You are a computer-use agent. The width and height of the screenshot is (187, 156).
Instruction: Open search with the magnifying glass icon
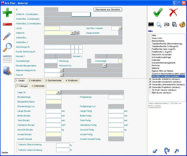(x=7, y=47)
